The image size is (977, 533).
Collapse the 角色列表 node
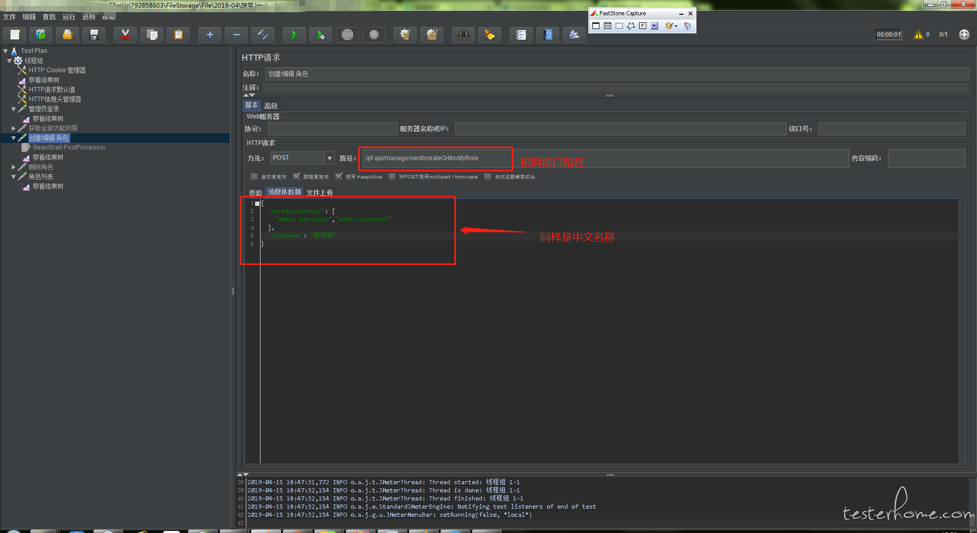coord(13,176)
